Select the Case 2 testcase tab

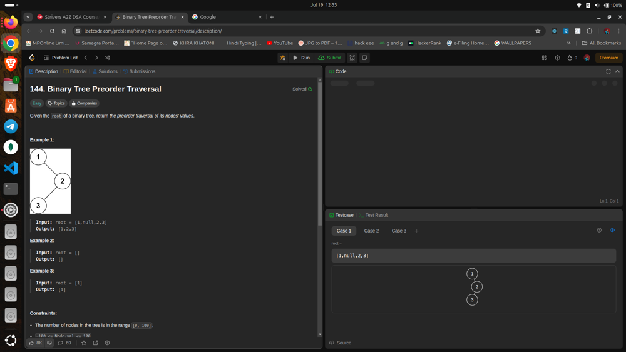coord(371,231)
